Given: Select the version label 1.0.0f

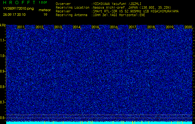Looking at the screenshot, I should point(43,2).
